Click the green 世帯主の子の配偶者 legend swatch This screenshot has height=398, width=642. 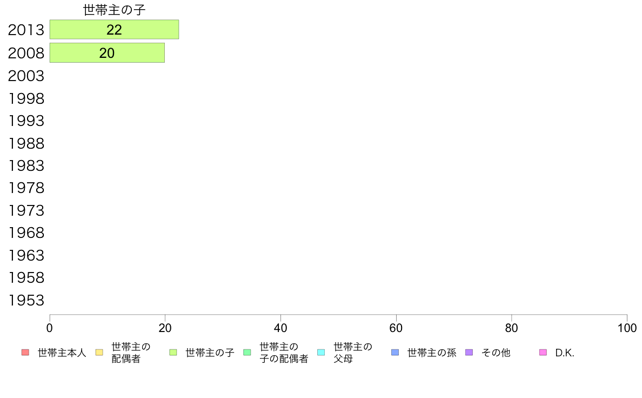[248, 353]
